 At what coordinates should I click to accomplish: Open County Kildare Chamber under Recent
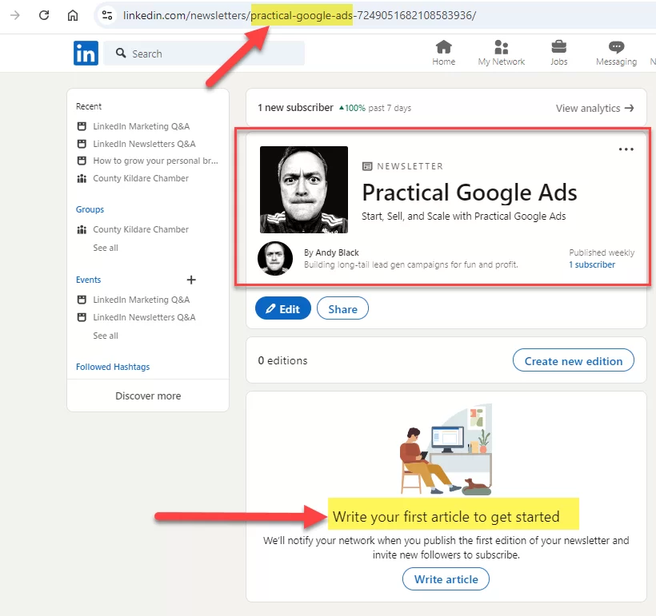click(x=141, y=178)
